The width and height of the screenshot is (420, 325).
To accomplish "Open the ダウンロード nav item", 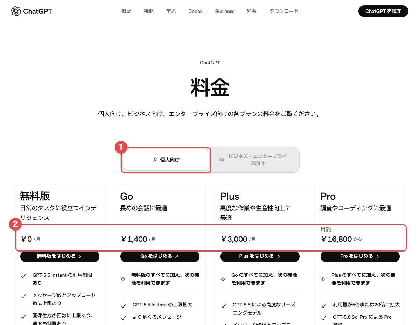I will click(284, 11).
